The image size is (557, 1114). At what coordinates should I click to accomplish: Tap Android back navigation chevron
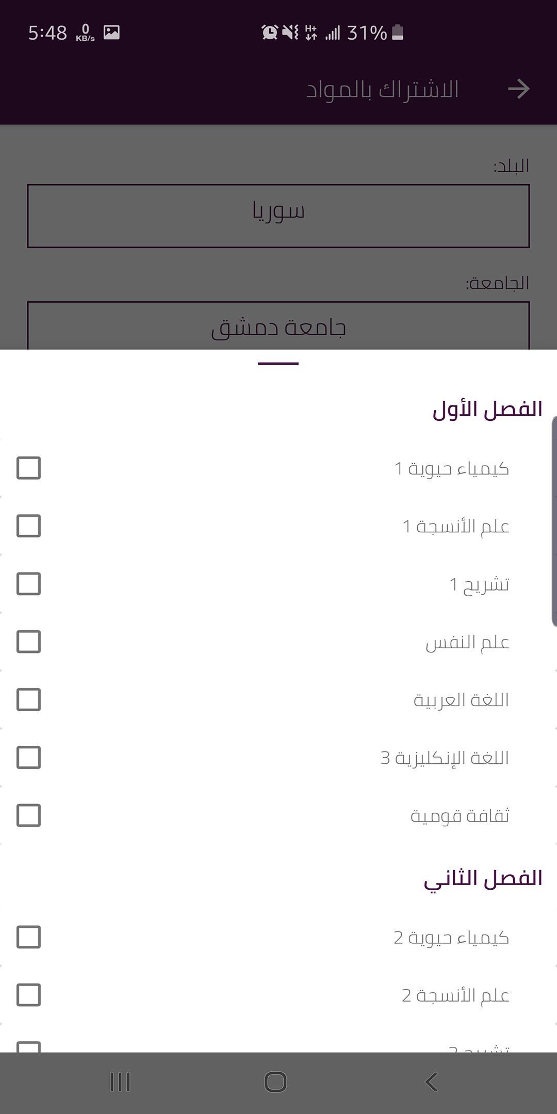[431, 1082]
